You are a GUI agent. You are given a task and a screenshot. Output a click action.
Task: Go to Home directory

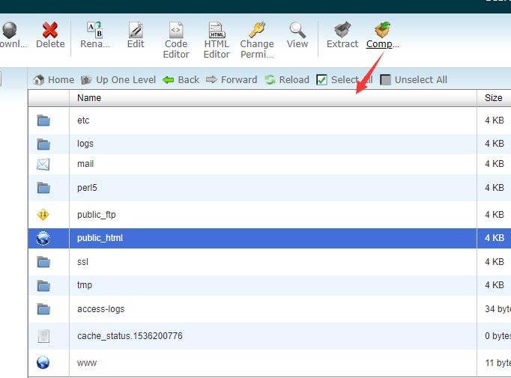(x=53, y=80)
